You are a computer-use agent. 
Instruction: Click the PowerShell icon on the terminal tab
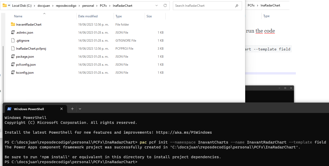coord(9,109)
